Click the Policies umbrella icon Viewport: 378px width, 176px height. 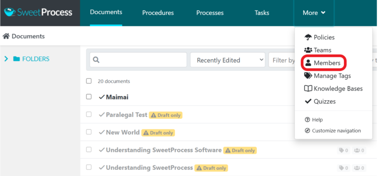(x=308, y=37)
